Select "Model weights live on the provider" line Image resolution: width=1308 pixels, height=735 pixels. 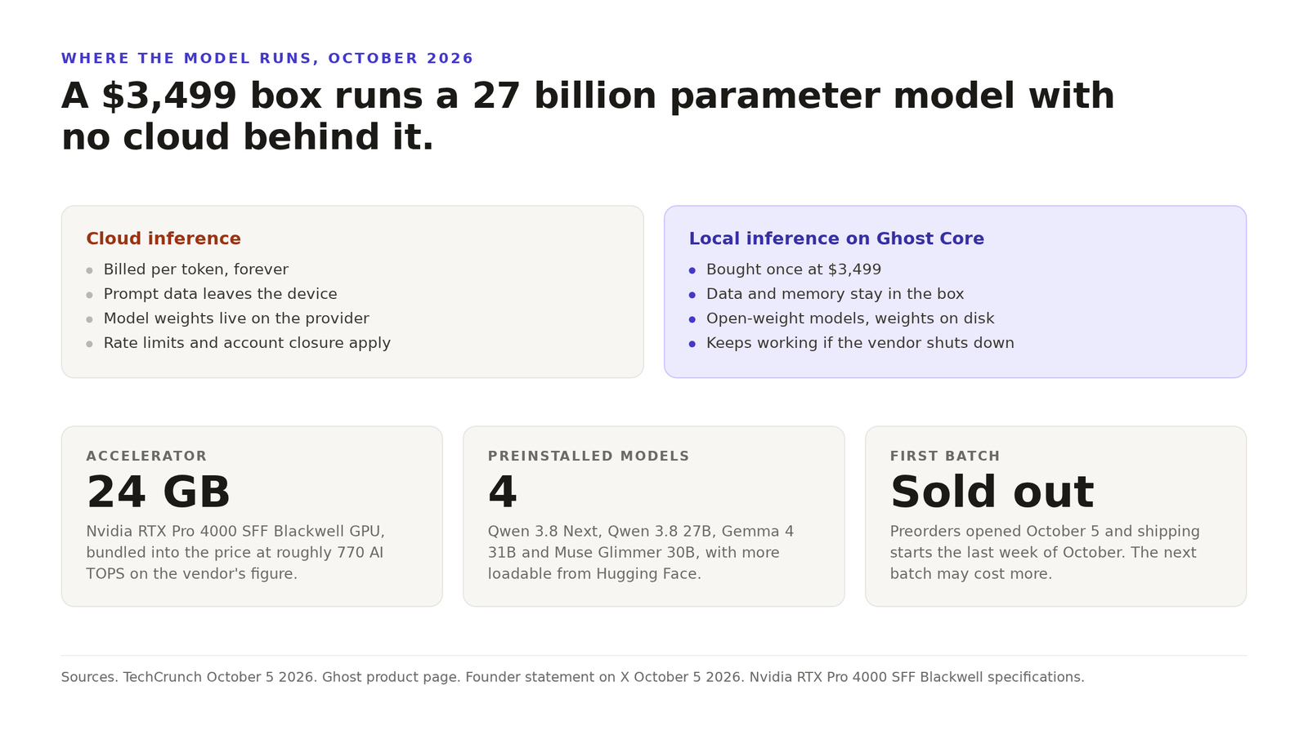coord(236,318)
